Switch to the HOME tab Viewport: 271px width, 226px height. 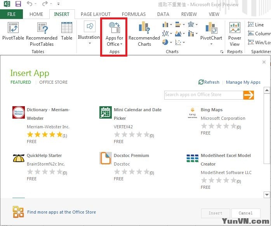click(x=36, y=14)
